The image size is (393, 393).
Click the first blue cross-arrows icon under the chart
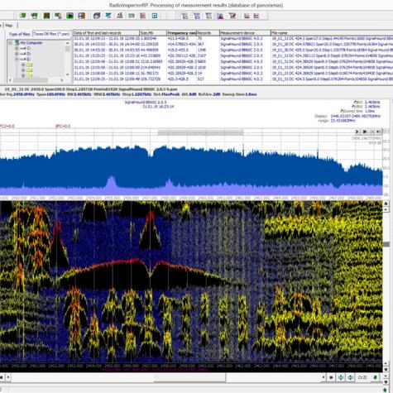coord(341,377)
